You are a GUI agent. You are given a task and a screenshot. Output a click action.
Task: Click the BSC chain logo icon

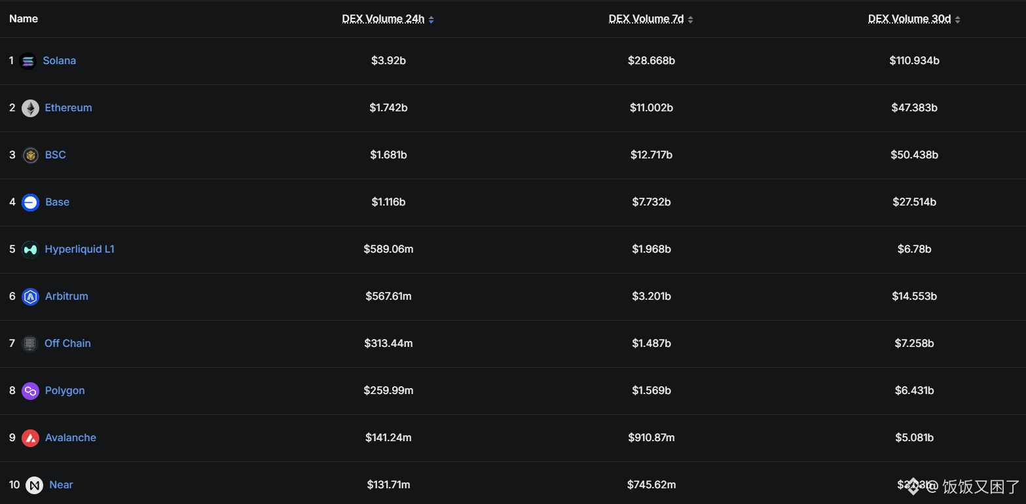30,156
